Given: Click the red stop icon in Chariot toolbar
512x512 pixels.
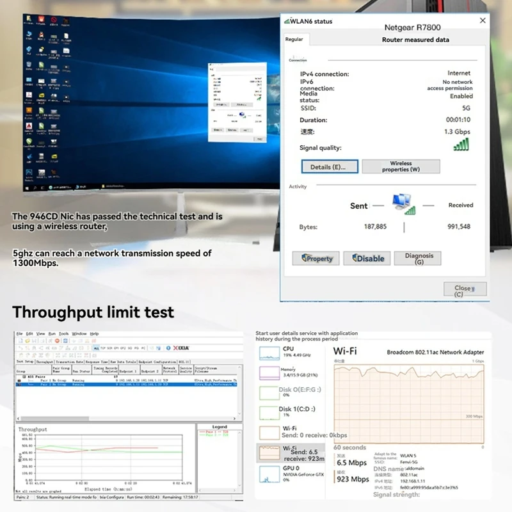Looking at the screenshot, I should (56, 342).
